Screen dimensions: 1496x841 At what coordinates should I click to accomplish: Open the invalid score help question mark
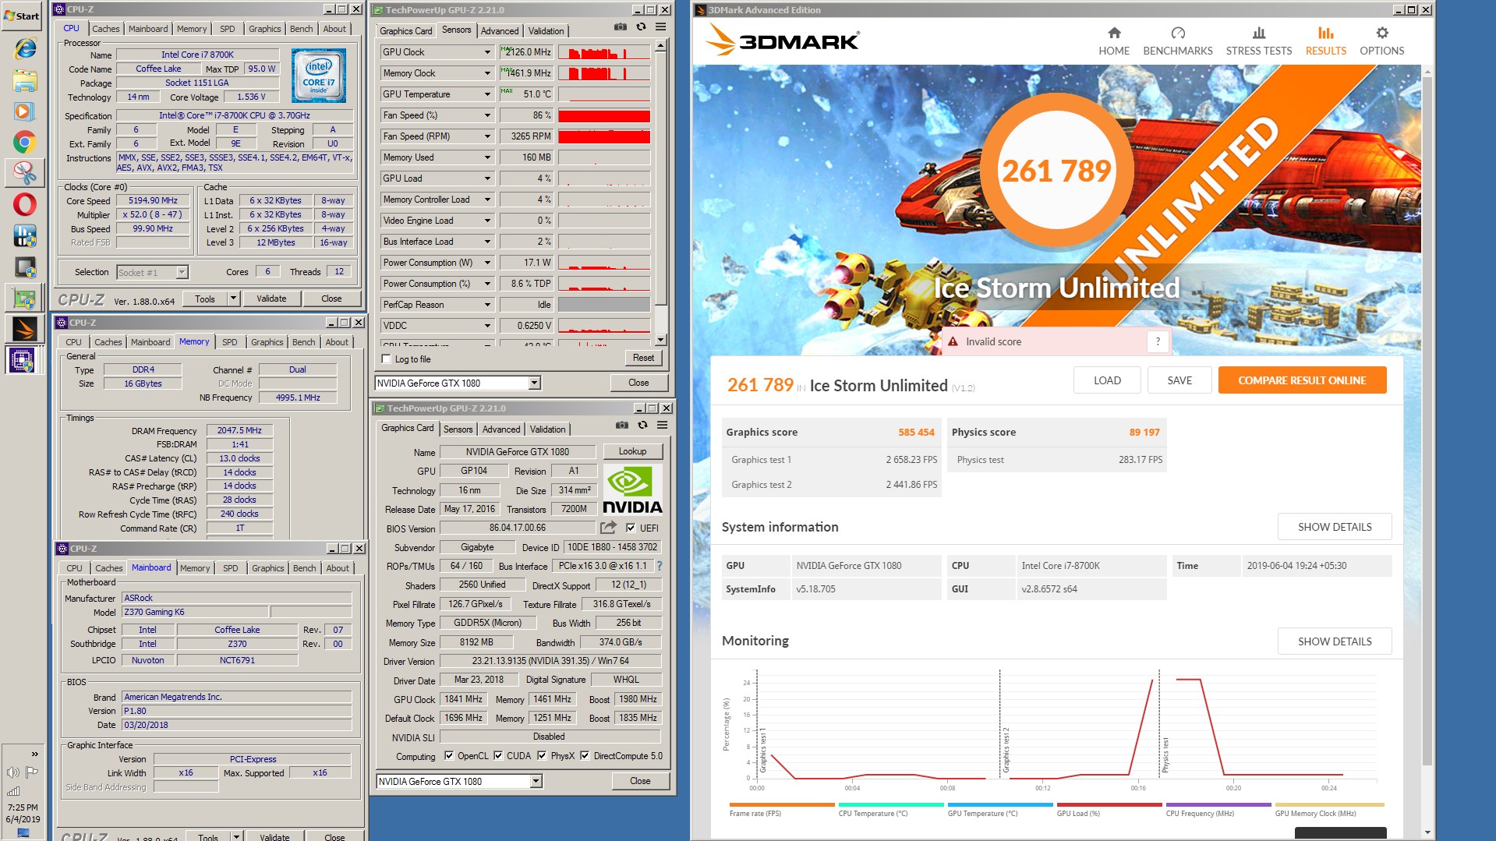(1158, 341)
